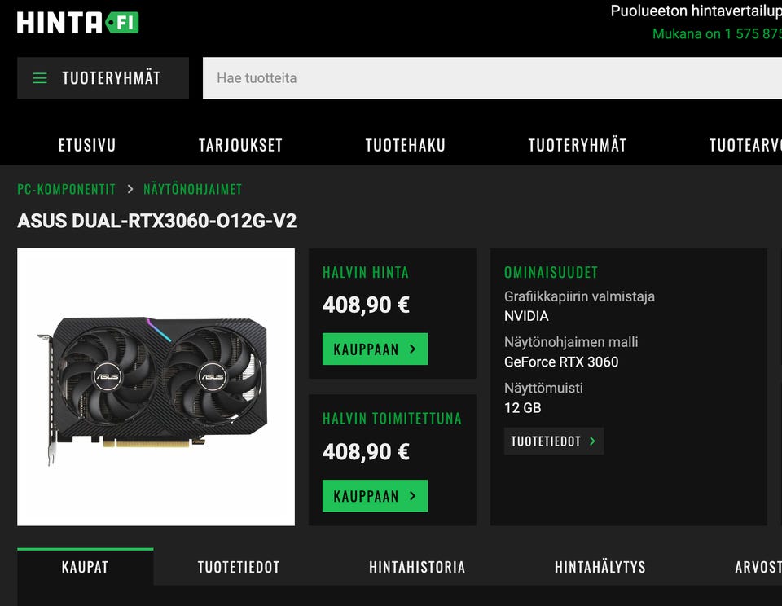Switch to the Hintahälytys tab

click(600, 567)
